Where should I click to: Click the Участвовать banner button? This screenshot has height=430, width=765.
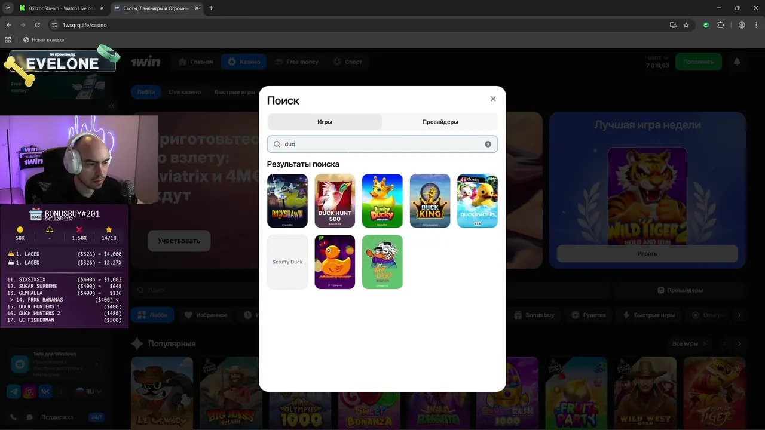pyautogui.click(x=179, y=241)
